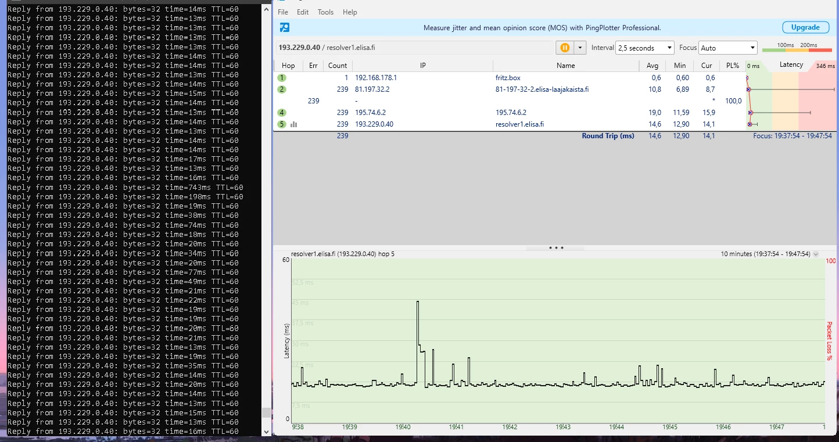Select the hop 2 green circle icon
The image size is (839, 442).
282,89
